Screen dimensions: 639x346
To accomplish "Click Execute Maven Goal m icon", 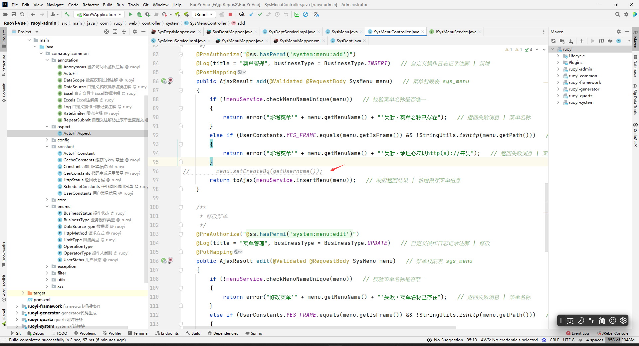I will pyautogui.click(x=601, y=41).
